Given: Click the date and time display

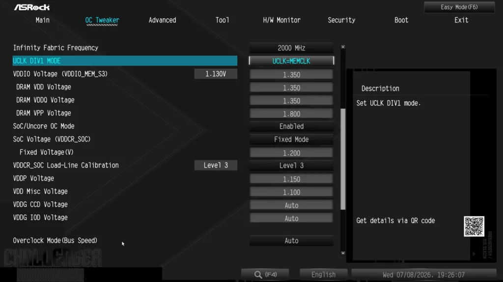Looking at the screenshot, I should [x=423, y=275].
